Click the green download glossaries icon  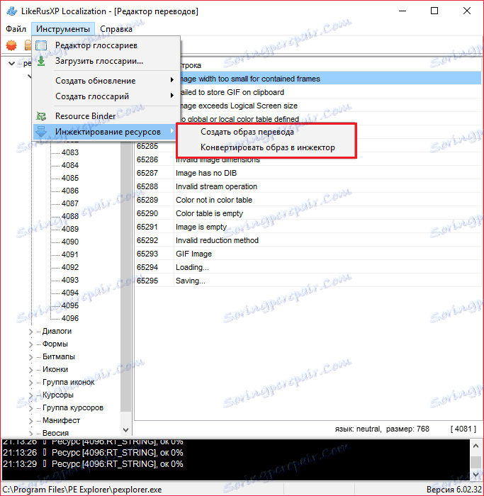click(41, 61)
